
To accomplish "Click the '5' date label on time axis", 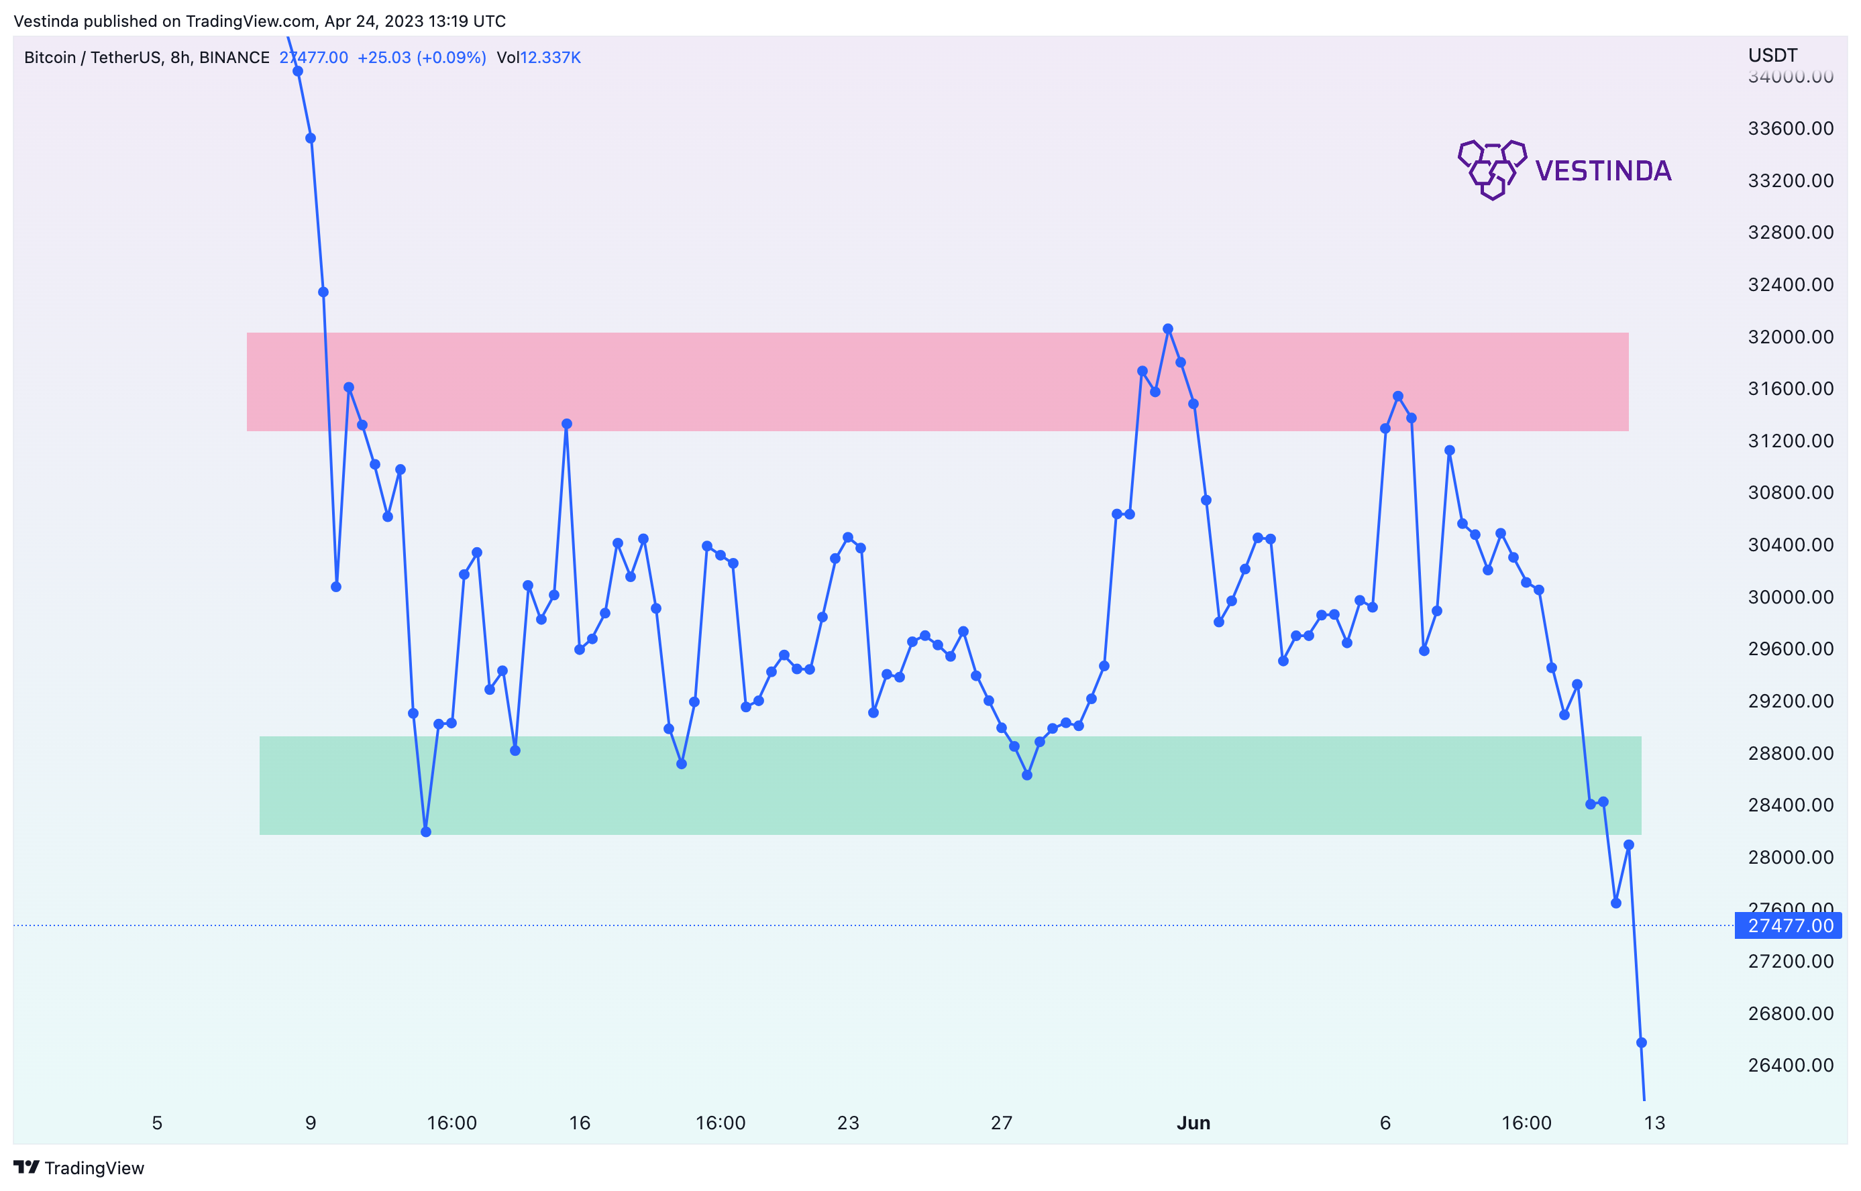I will 157,1123.
